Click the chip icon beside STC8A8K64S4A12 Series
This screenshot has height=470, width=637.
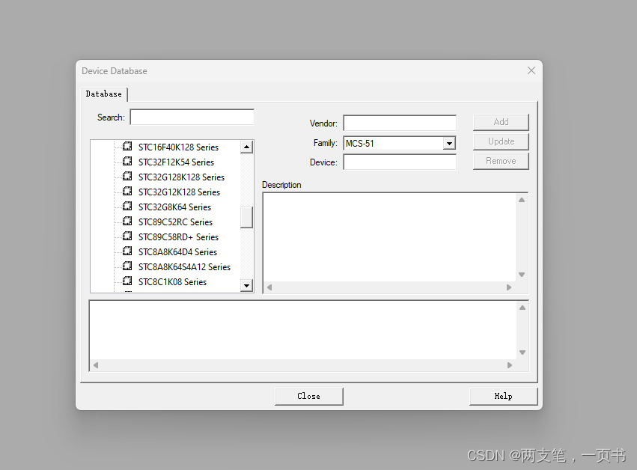point(127,266)
